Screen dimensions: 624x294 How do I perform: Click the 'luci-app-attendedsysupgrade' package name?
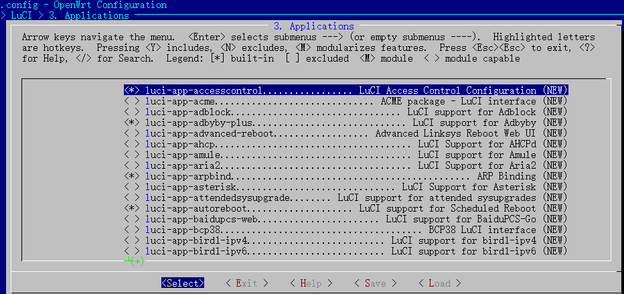point(218,198)
